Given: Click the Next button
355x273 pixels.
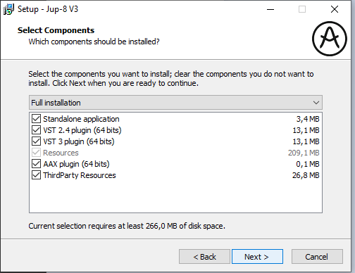Looking at the screenshot, I should (x=257, y=257).
